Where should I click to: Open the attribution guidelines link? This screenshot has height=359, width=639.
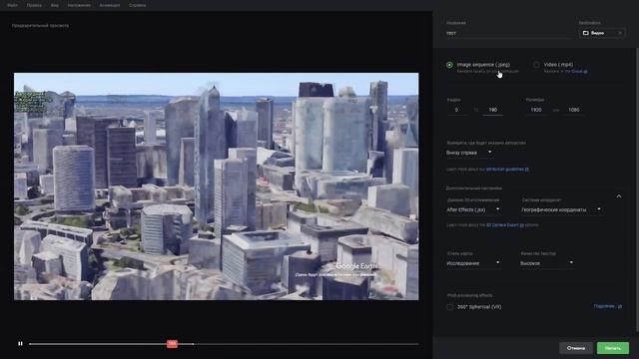pos(507,170)
